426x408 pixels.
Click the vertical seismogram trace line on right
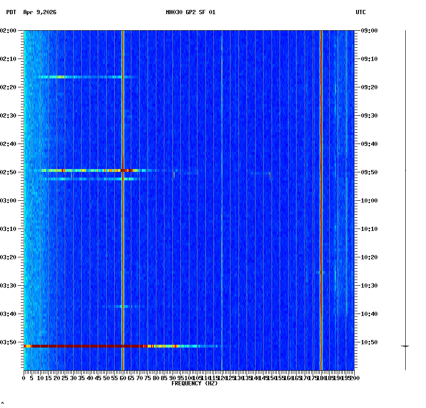pyautogui.click(x=404, y=189)
